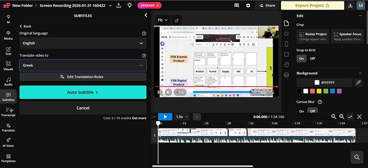
Task: Click the UPGRADE button
Action: pos(149,6)
